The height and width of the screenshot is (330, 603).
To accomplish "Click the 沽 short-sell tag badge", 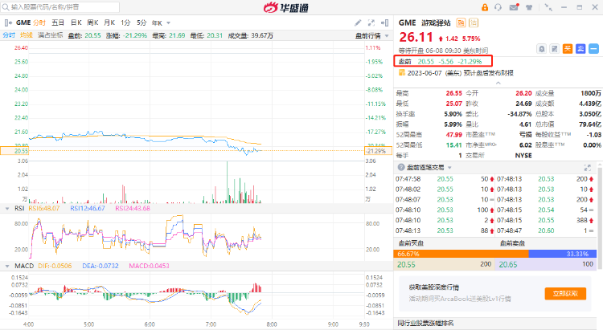I will tap(474, 22).
